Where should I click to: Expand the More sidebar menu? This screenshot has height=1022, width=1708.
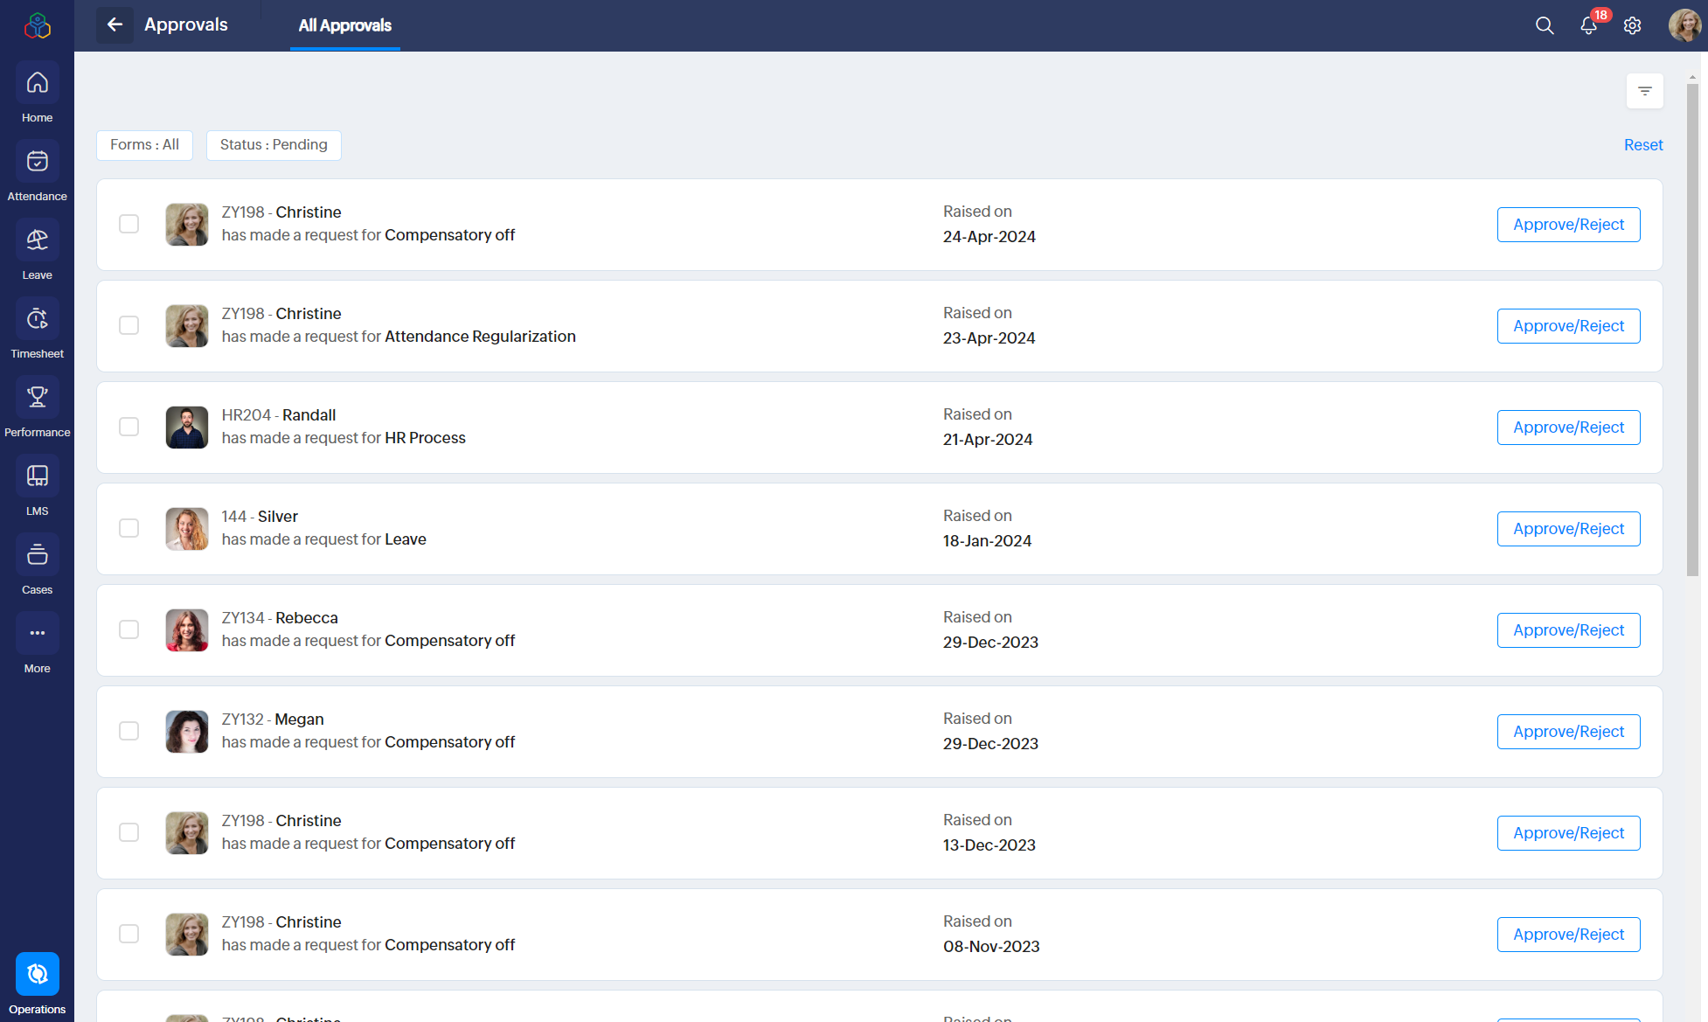click(x=37, y=634)
